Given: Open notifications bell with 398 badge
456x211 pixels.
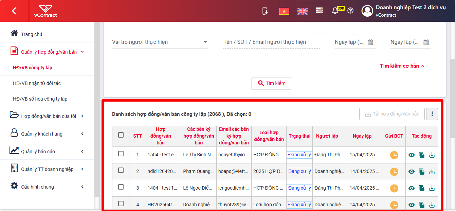Looking at the screenshot, I should click(335, 11).
